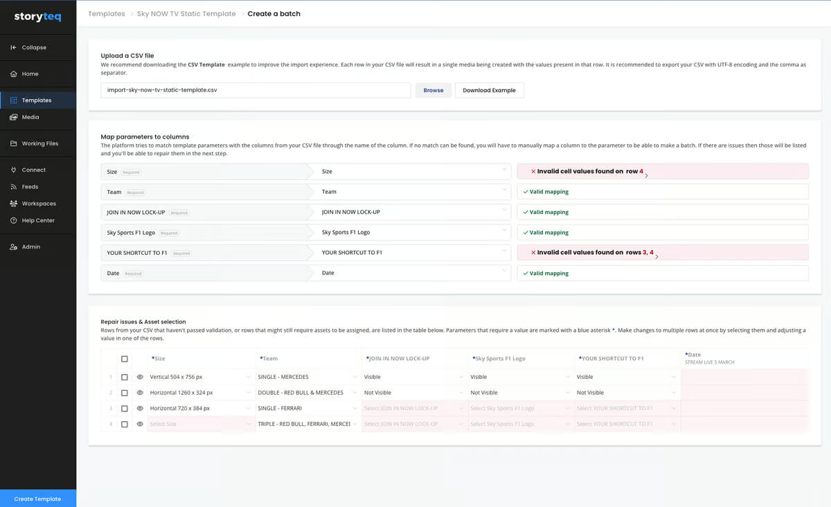Viewport: 831px width, 507px height.
Task: Open the Date column mapping dropdown
Action: (414, 273)
